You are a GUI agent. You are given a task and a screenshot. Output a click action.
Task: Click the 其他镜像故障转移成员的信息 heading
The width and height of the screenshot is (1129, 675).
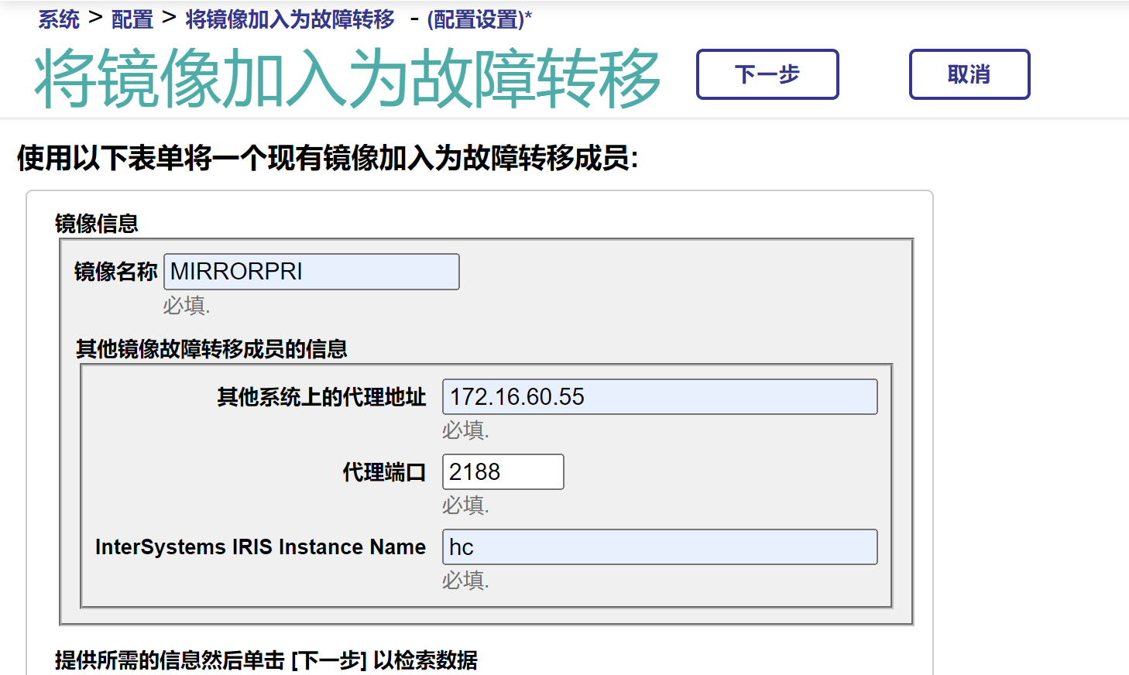pos(211,349)
